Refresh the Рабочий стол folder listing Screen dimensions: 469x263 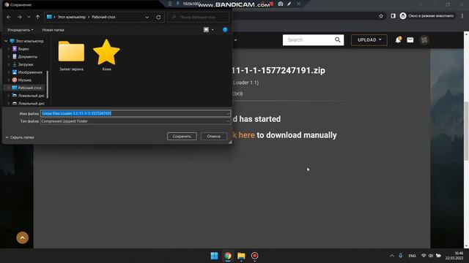point(158,18)
